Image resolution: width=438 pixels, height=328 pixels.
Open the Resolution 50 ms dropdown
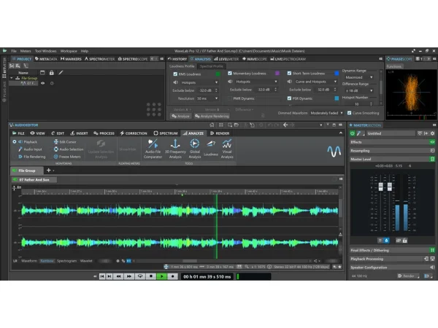click(207, 98)
